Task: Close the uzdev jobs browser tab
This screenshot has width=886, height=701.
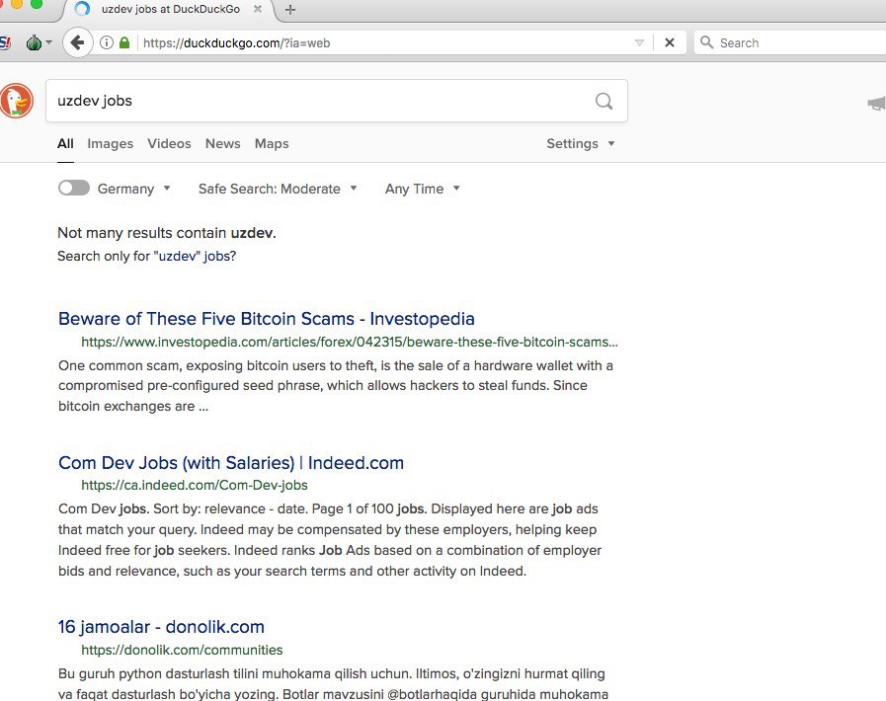Action: point(258,9)
